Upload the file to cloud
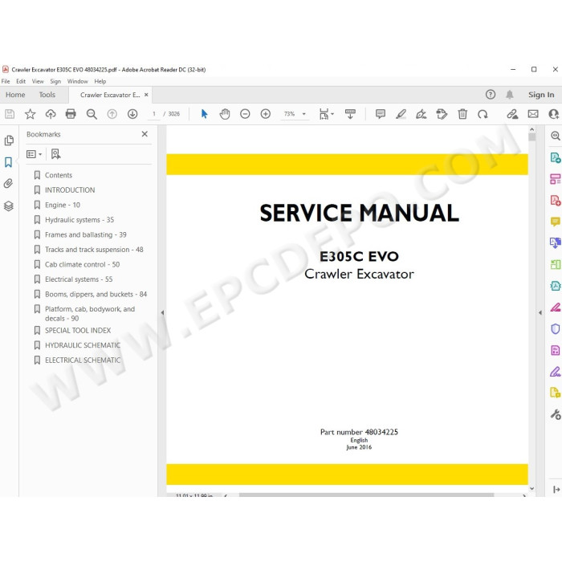Screen dimensions: 562x562 pos(51,114)
